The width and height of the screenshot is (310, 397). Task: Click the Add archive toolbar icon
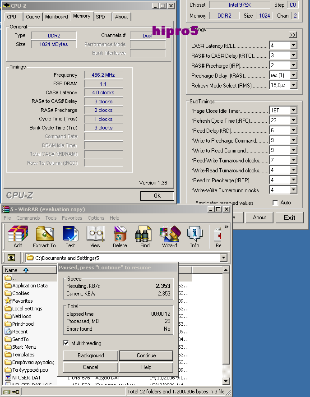coord(18,233)
